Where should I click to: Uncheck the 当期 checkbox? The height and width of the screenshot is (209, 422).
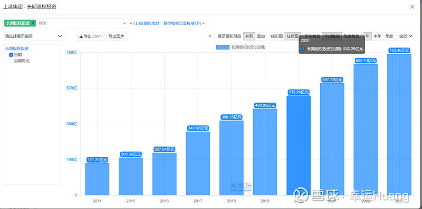tap(11, 55)
